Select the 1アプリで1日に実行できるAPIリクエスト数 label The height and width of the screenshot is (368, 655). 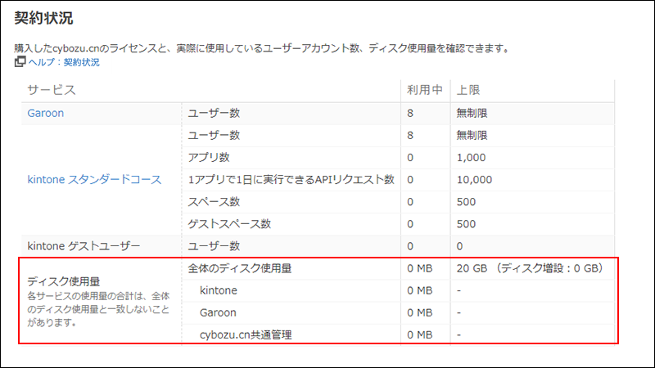(291, 179)
